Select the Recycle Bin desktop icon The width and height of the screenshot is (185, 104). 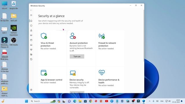[x=14, y=5]
